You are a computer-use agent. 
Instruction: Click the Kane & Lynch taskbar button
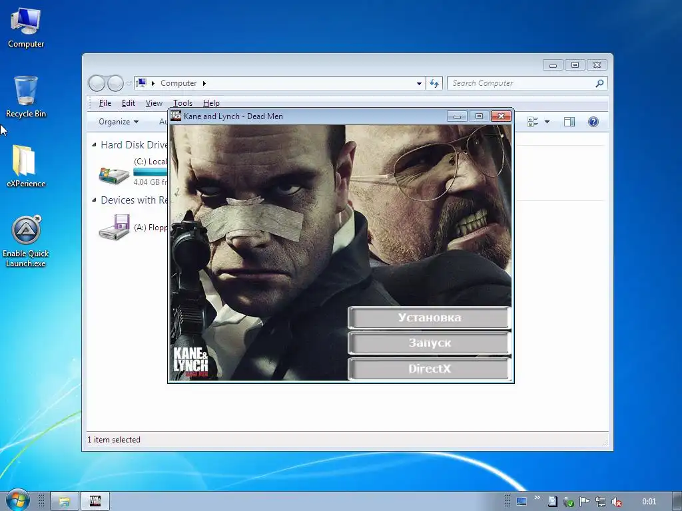click(x=95, y=501)
